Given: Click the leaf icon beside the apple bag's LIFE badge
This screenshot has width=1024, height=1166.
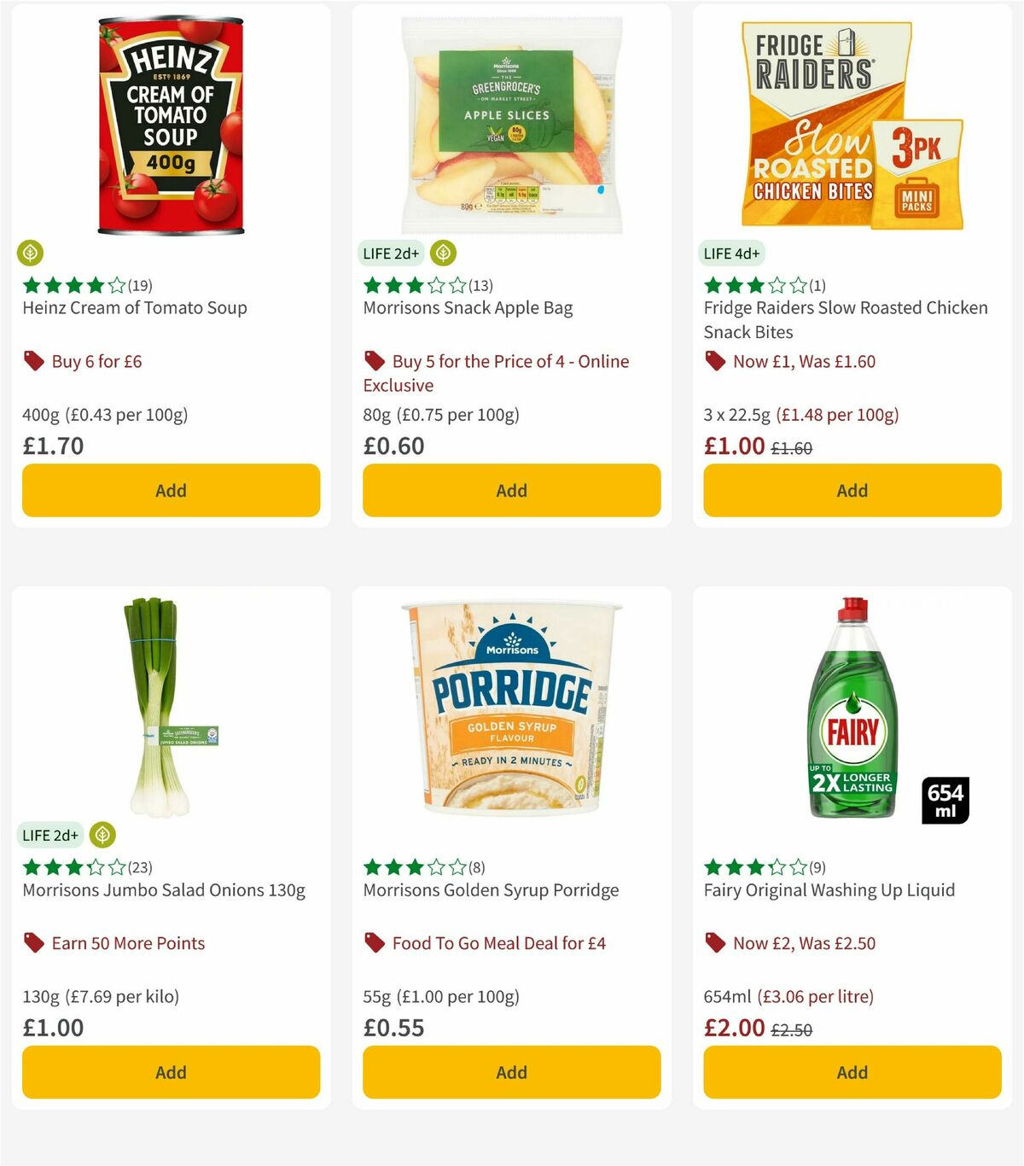Looking at the screenshot, I should point(442,253).
